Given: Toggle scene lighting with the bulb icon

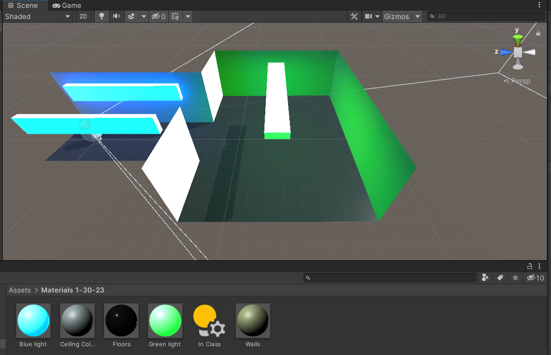Looking at the screenshot, I should [102, 16].
